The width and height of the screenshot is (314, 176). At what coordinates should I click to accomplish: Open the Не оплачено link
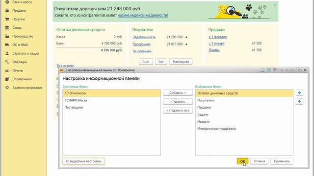coord(142,51)
